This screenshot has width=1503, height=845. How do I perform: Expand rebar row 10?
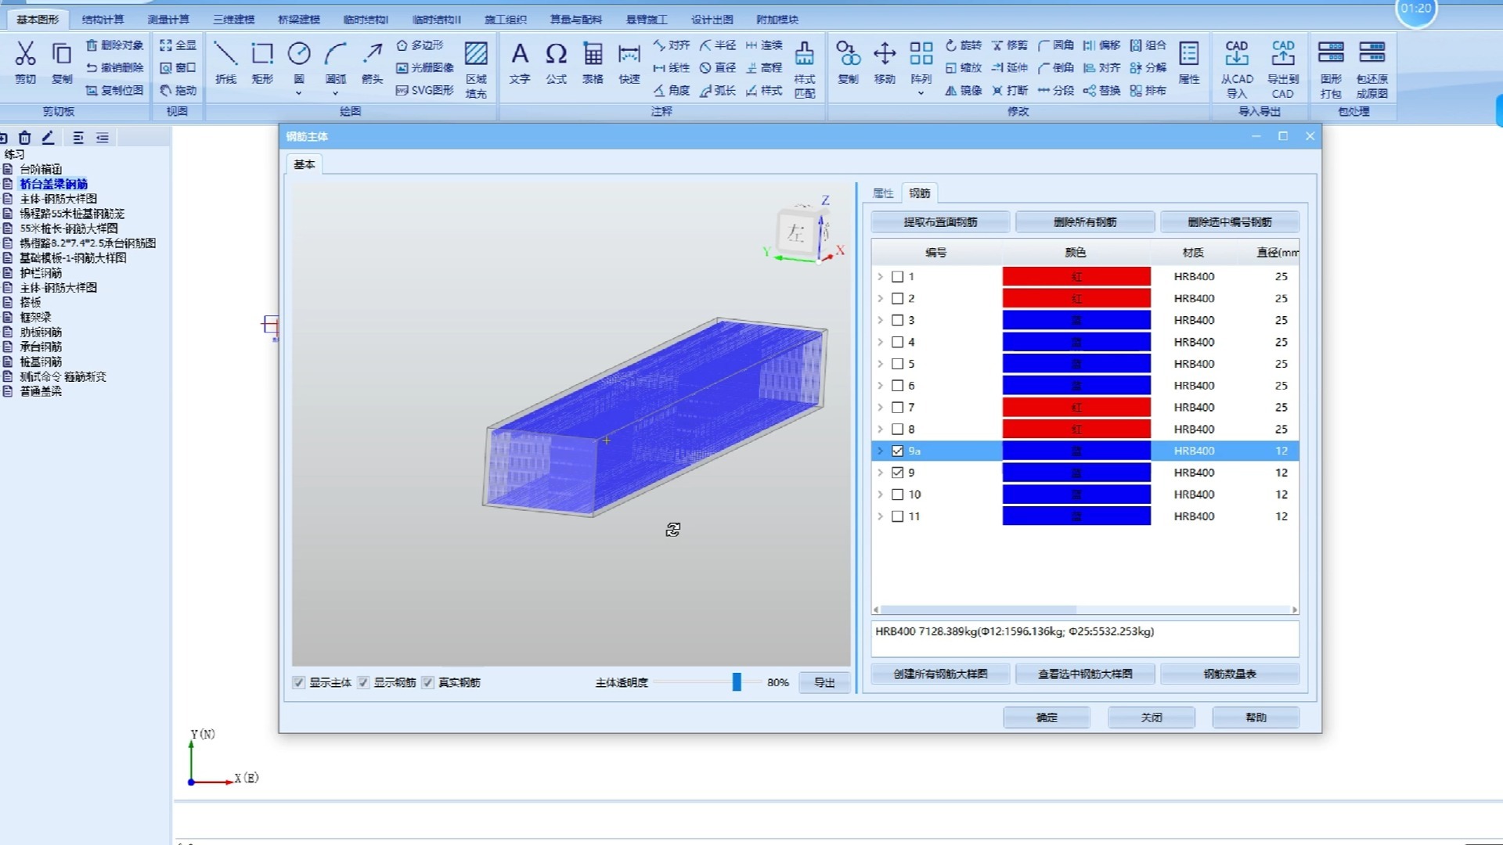(x=880, y=494)
